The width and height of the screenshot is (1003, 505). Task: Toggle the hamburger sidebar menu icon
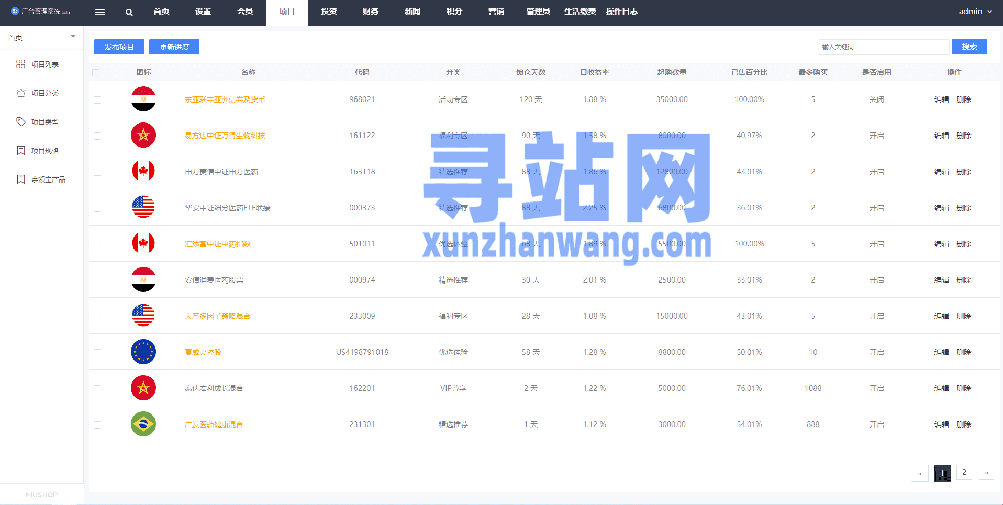100,12
